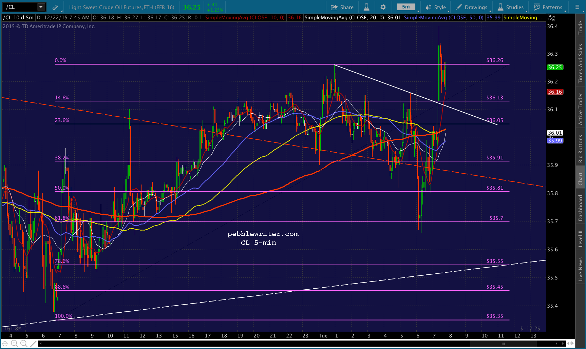This screenshot has width=586, height=349.
Task: Click the auto-scale price axis icon
Action: 552,18
